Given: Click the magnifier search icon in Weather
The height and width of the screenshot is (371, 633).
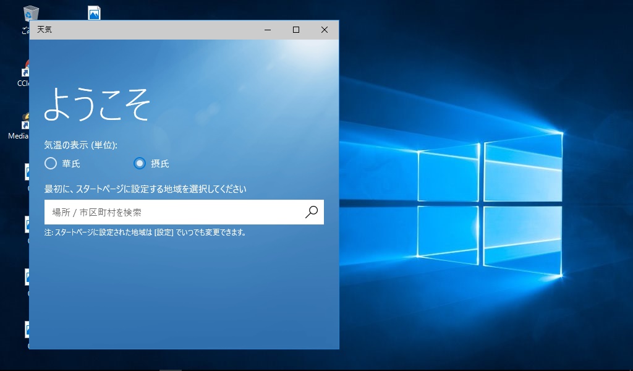Looking at the screenshot, I should click(312, 212).
